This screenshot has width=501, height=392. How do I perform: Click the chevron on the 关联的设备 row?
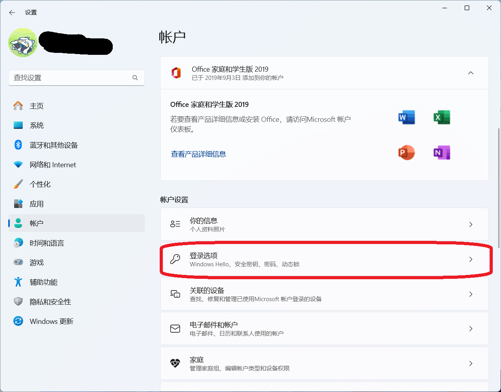point(471,294)
